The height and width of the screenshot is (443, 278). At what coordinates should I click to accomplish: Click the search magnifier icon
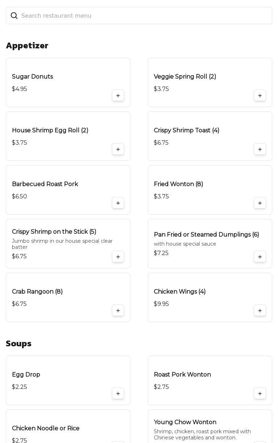pyautogui.click(x=14, y=16)
